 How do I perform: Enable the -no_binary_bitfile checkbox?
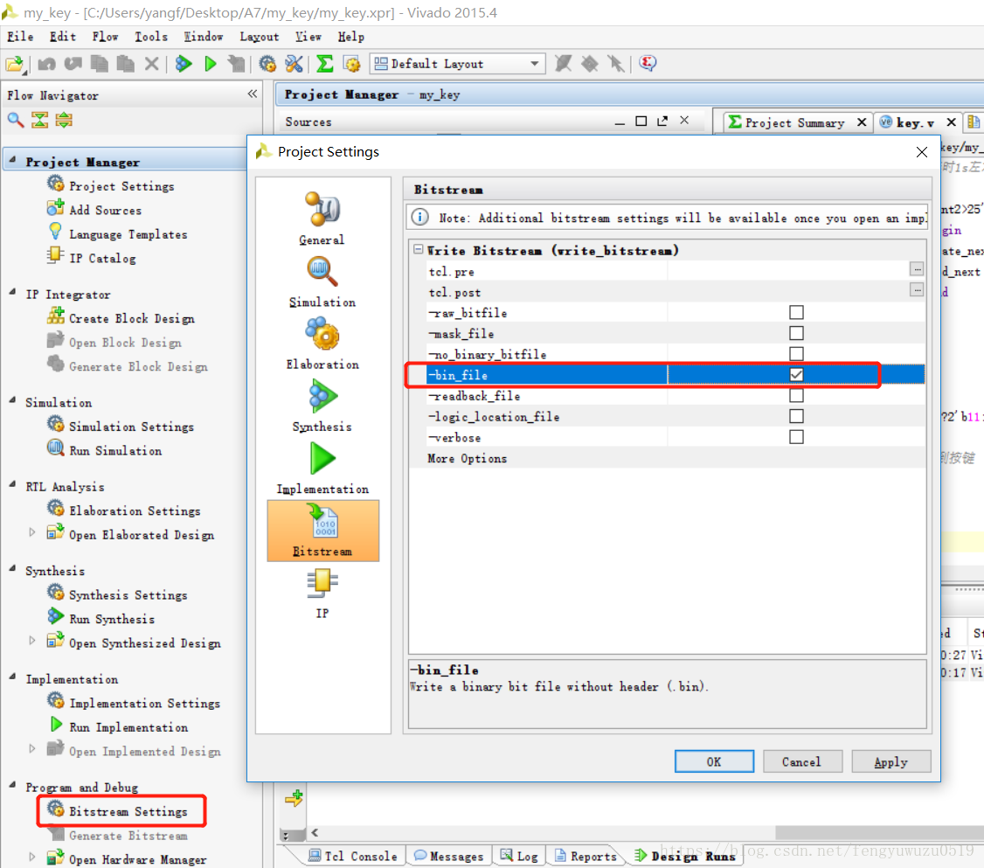point(796,353)
